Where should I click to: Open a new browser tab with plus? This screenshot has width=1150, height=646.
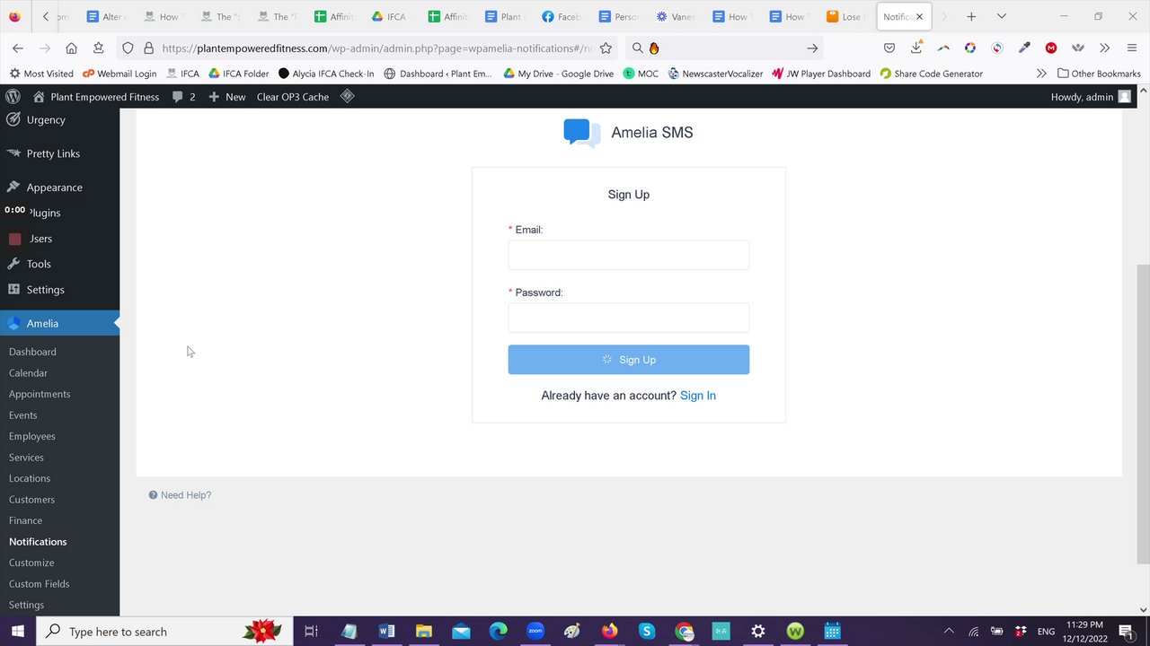971,16
